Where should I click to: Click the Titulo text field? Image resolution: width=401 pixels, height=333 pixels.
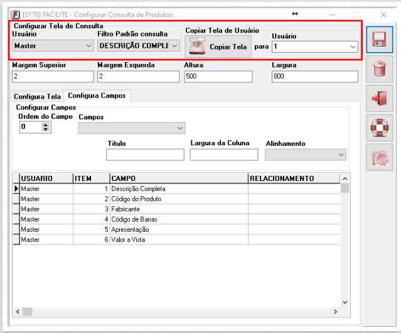click(x=145, y=155)
